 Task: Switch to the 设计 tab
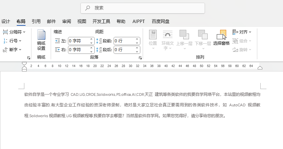tap(6, 21)
